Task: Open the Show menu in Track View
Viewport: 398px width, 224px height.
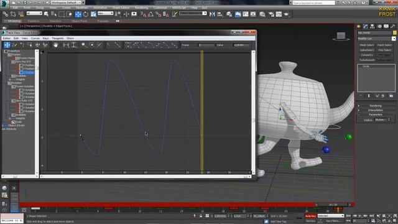Action: click(x=70, y=39)
